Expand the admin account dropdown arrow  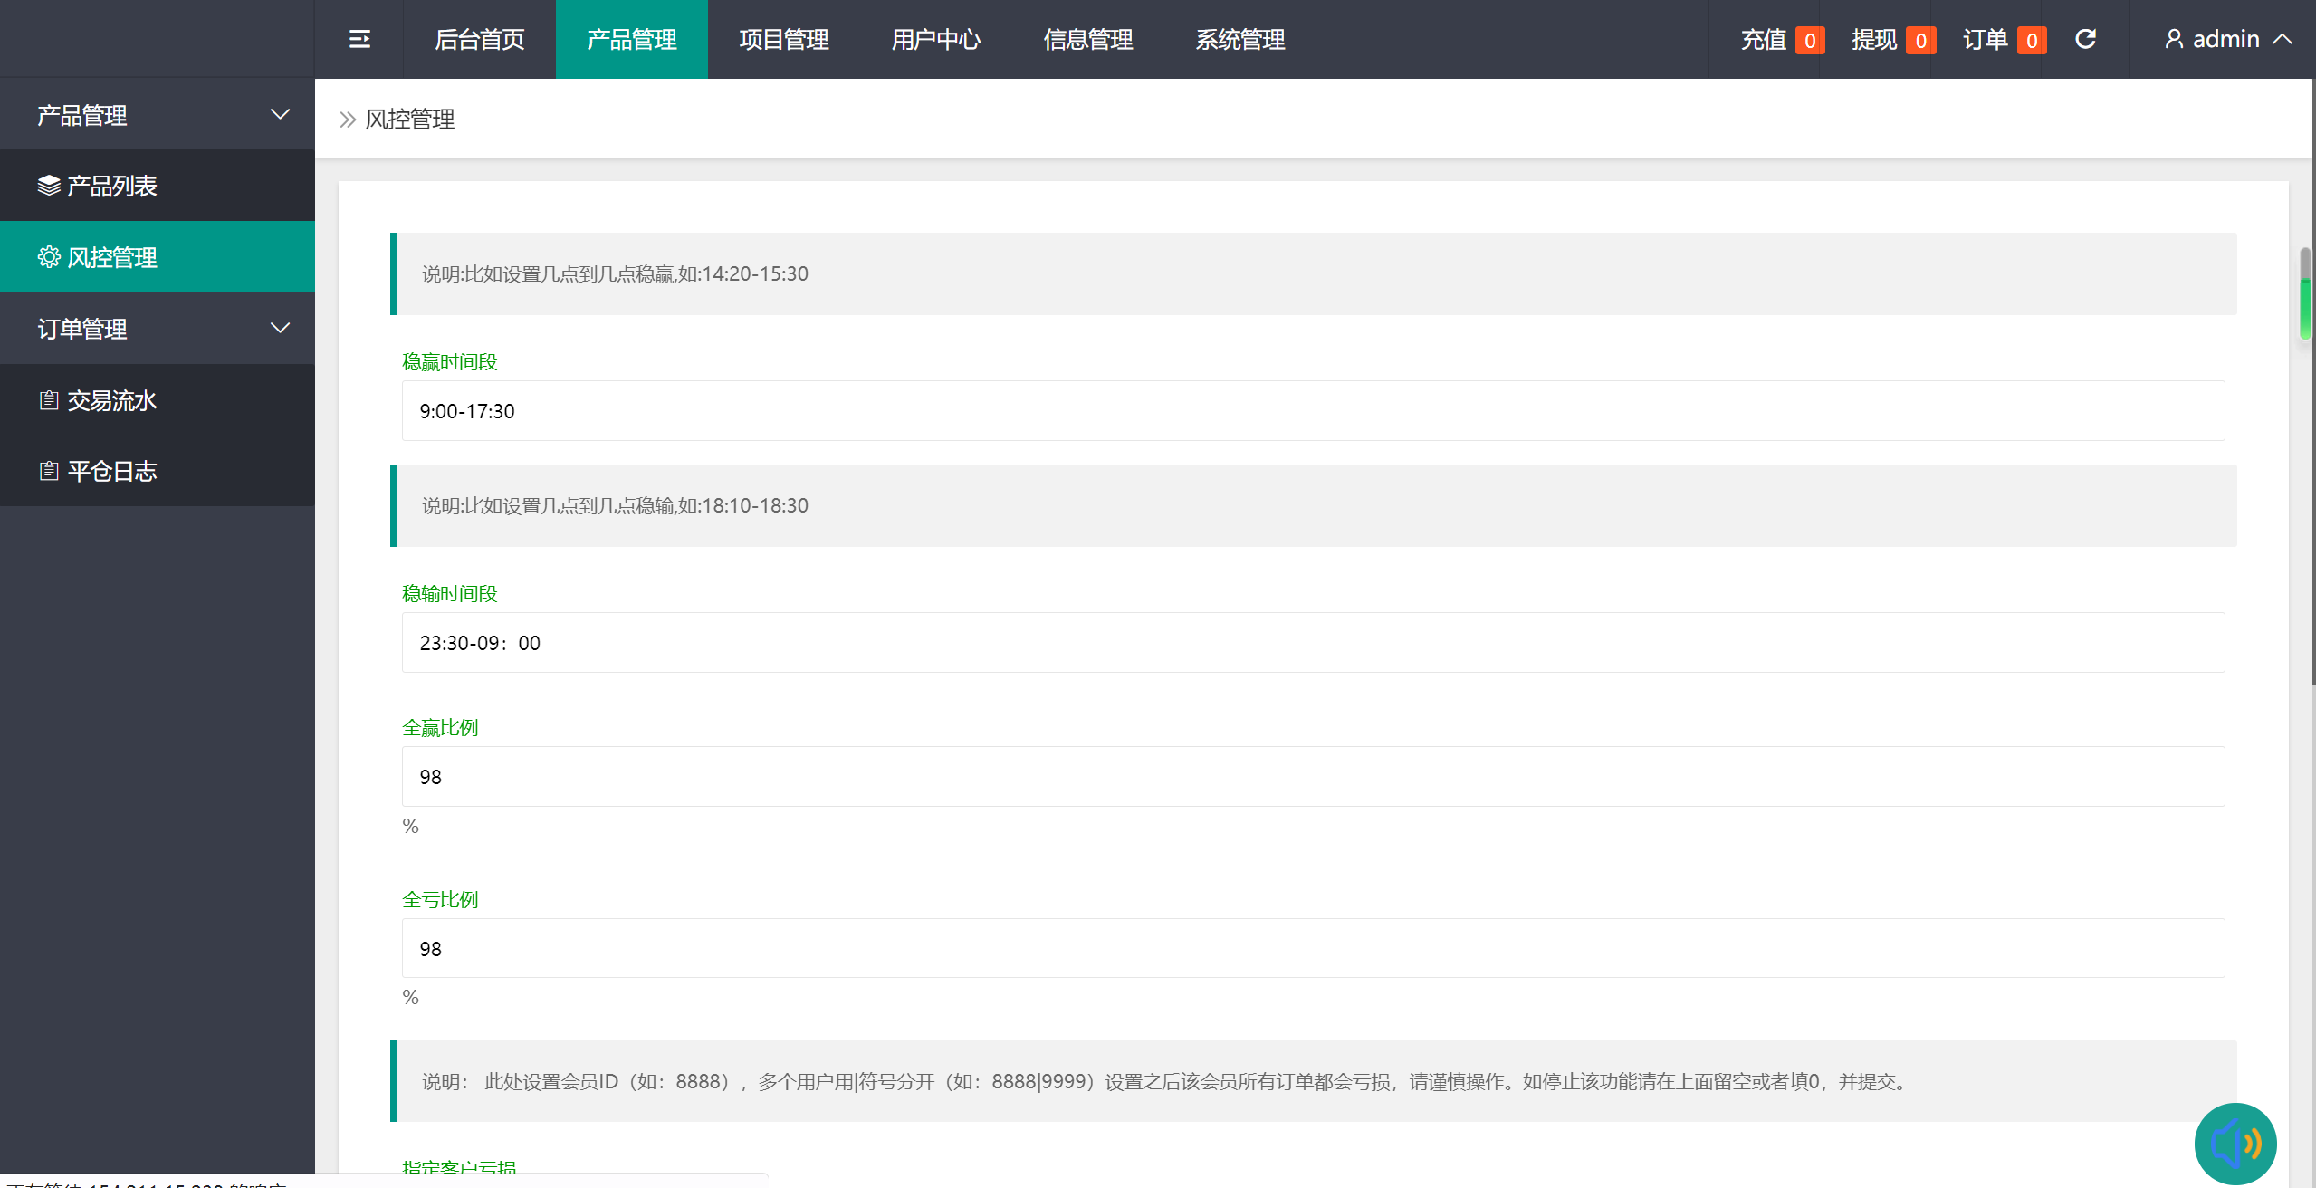tap(2283, 39)
